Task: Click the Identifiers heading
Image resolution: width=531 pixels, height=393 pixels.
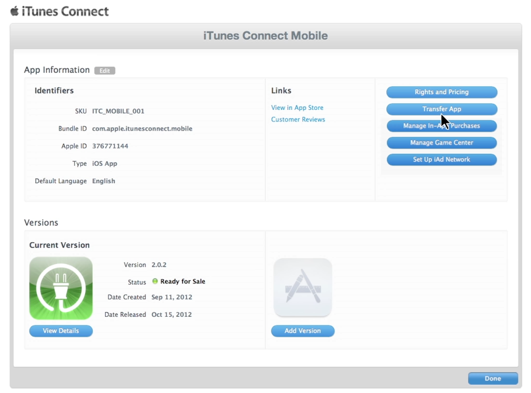Action: coord(54,91)
